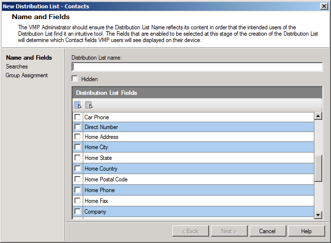
Task: Click the scrollbar up arrow
Action: (318, 116)
